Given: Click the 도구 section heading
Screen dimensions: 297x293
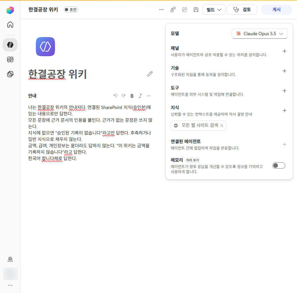Looking at the screenshot, I should (175, 88).
